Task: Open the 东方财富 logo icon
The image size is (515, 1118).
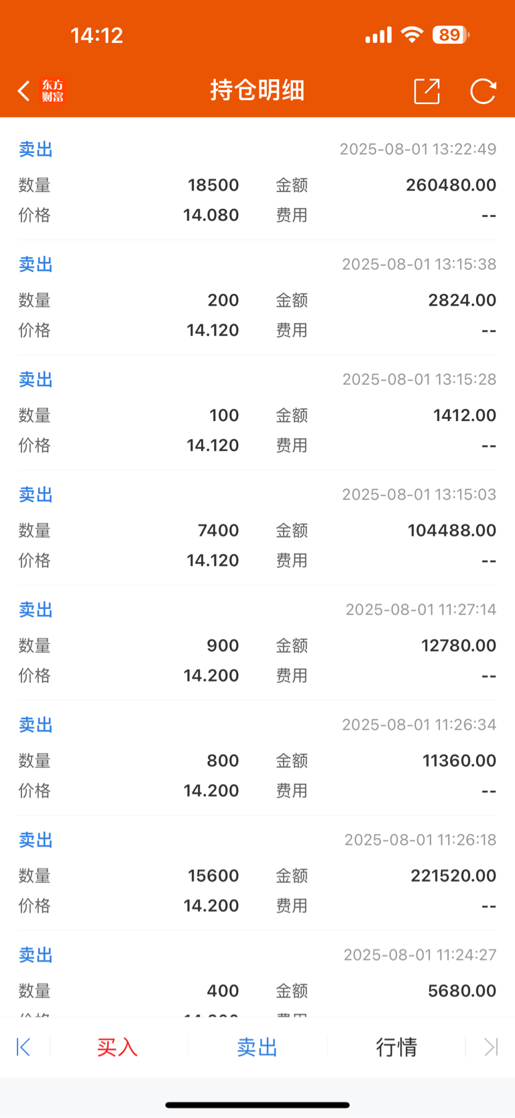Action: coord(52,91)
